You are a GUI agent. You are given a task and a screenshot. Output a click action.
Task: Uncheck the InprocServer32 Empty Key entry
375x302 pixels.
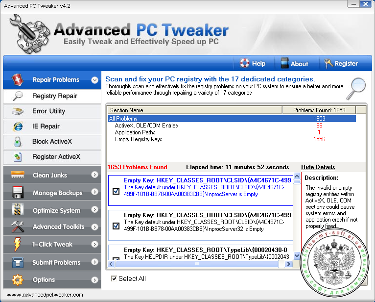(x=116, y=226)
